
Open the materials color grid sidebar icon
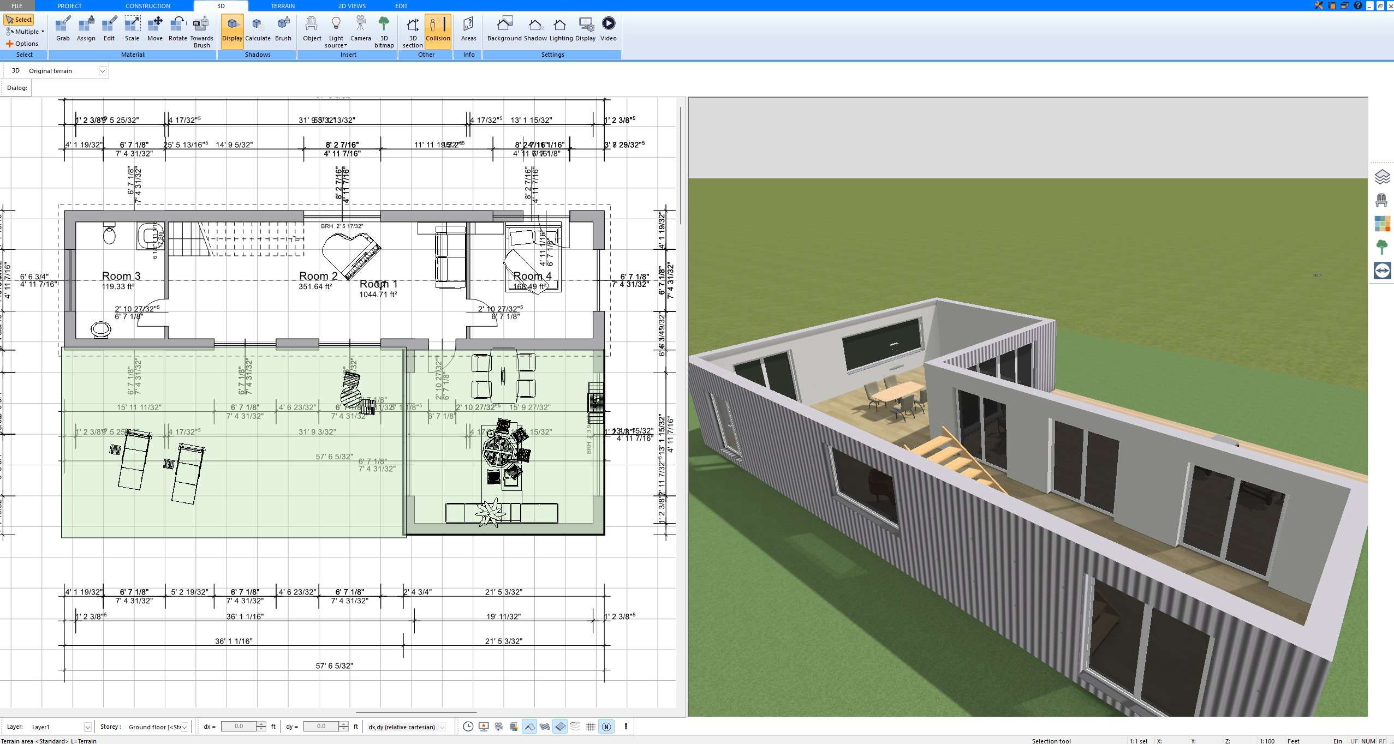point(1381,224)
